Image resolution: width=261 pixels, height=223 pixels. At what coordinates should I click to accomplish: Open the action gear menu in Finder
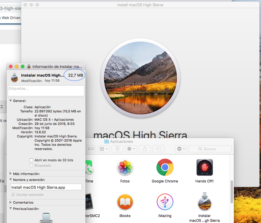point(131,149)
